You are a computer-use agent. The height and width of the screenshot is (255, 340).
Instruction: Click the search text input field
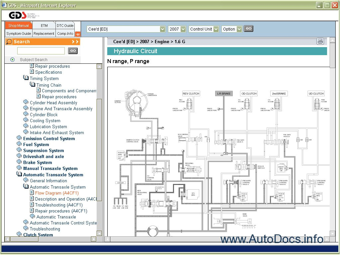[41, 51]
